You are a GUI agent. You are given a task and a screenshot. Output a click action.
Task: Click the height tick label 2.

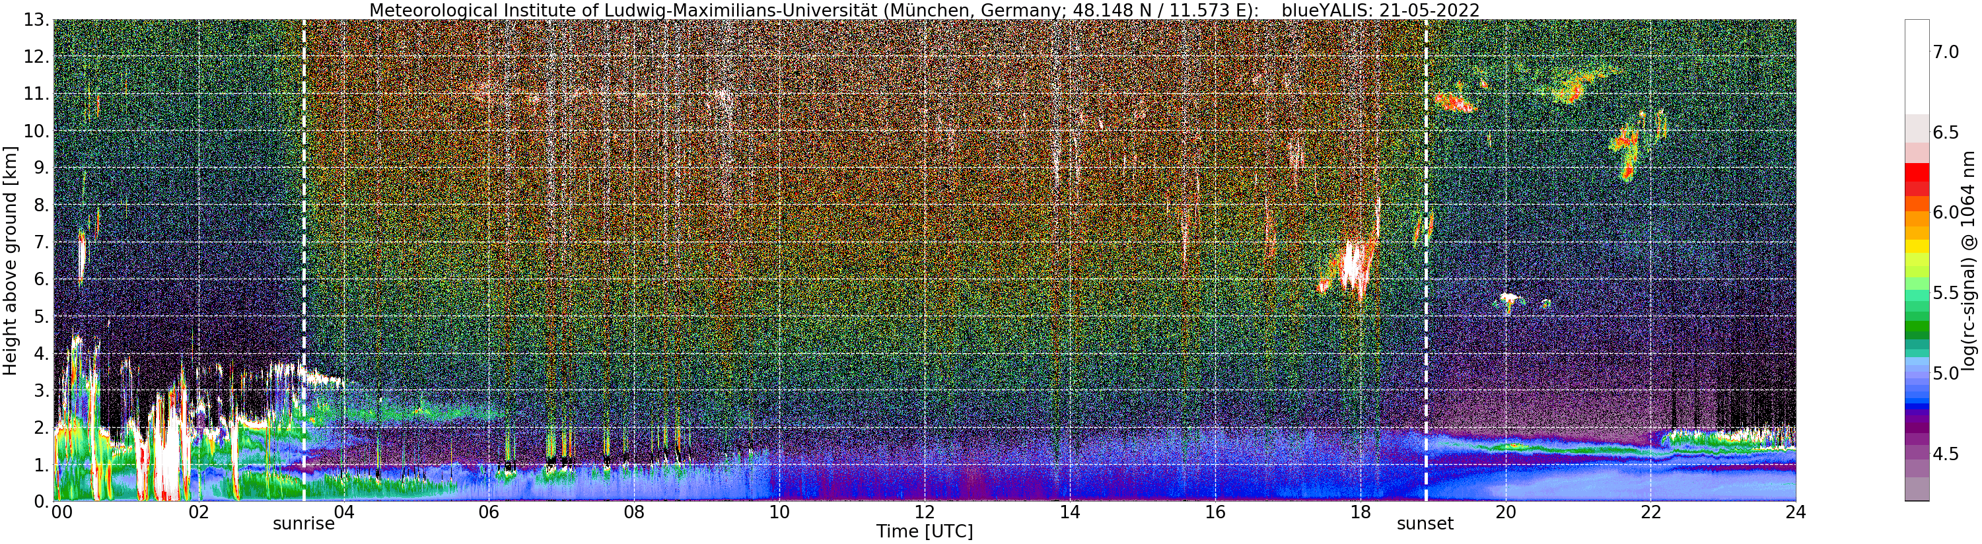(x=40, y=428)
